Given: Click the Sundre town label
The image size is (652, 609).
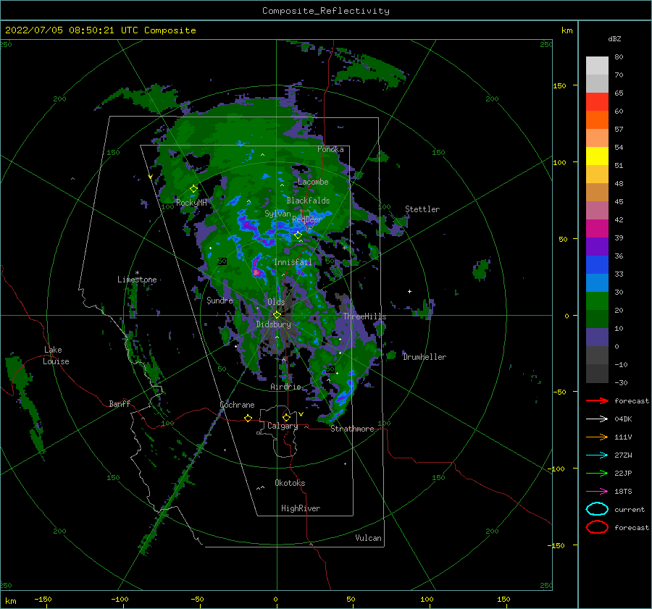Looking at the screenshot, I should pos(220,300).
